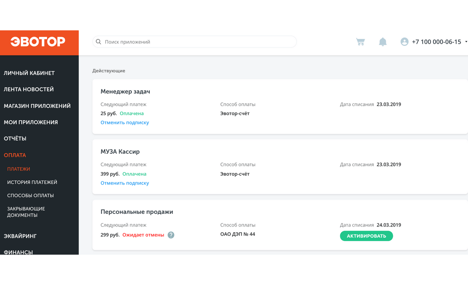This screenshot has width=468, height=285.
Task: Cancel the Менеджер задач subscription
Action: pyautogui.click(x=125, y=122)
